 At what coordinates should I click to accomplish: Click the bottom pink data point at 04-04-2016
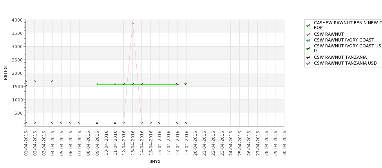52,123
